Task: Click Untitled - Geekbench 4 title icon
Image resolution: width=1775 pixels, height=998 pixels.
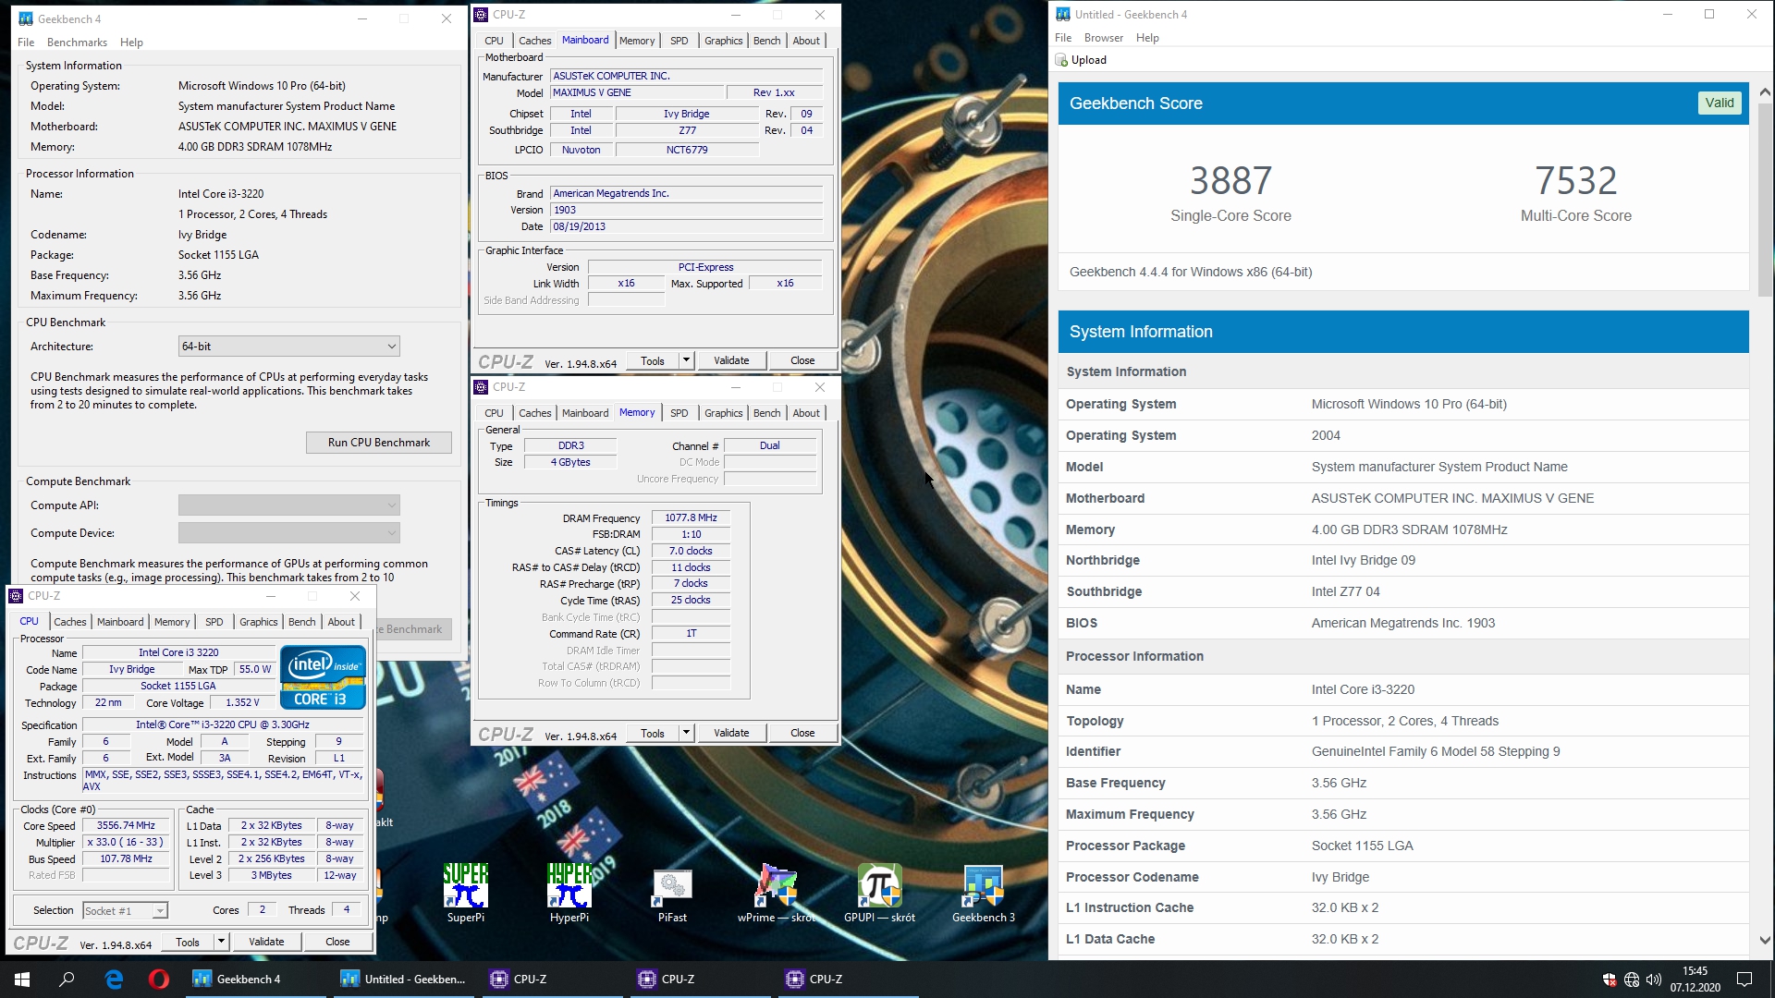Action: coord(1063,14)
